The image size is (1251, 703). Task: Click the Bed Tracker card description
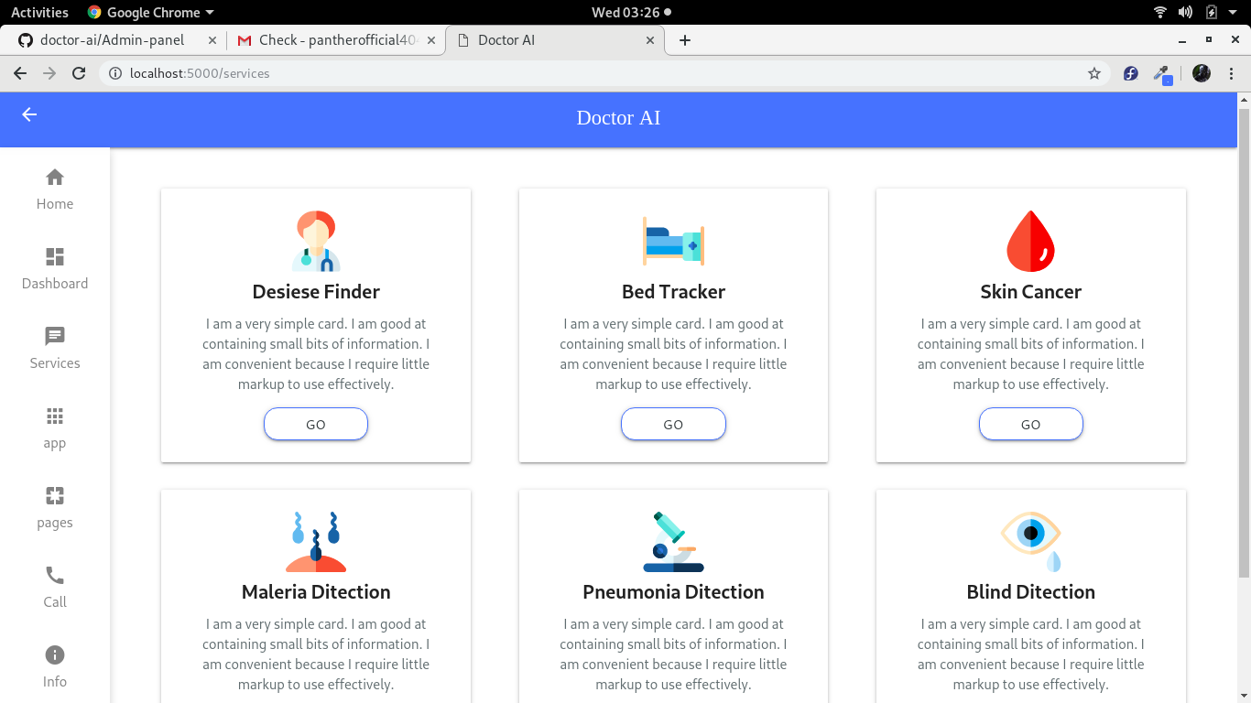coord(673,354)
